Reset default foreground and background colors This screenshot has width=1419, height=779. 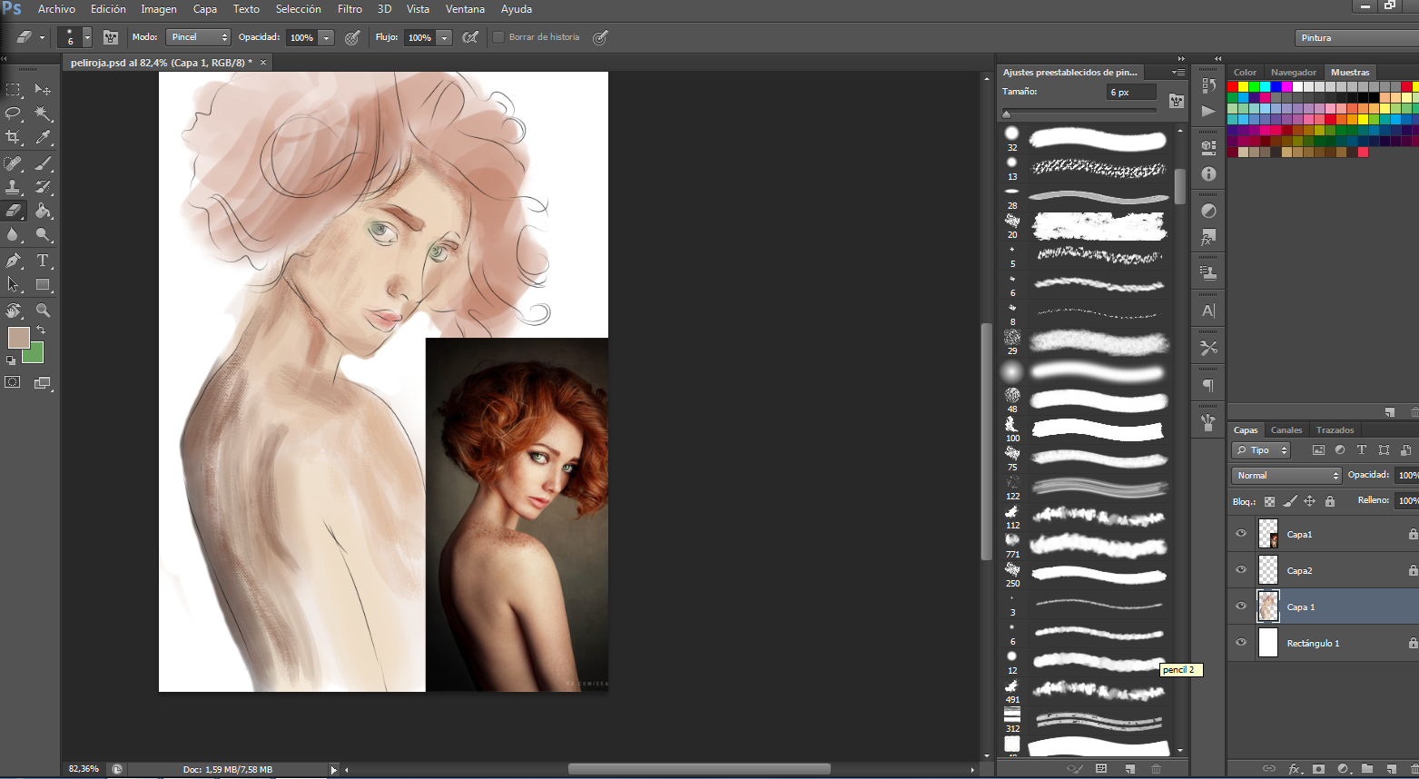11,360
